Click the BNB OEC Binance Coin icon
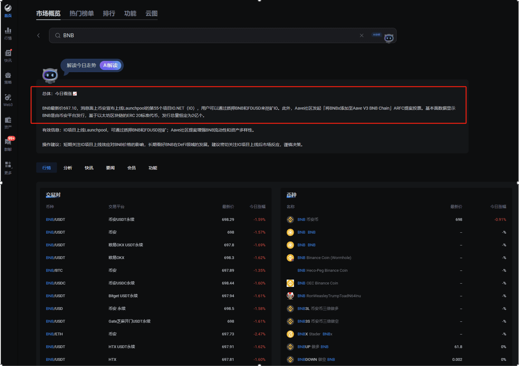This screenshot has height=366, width=519. [290, 283]
